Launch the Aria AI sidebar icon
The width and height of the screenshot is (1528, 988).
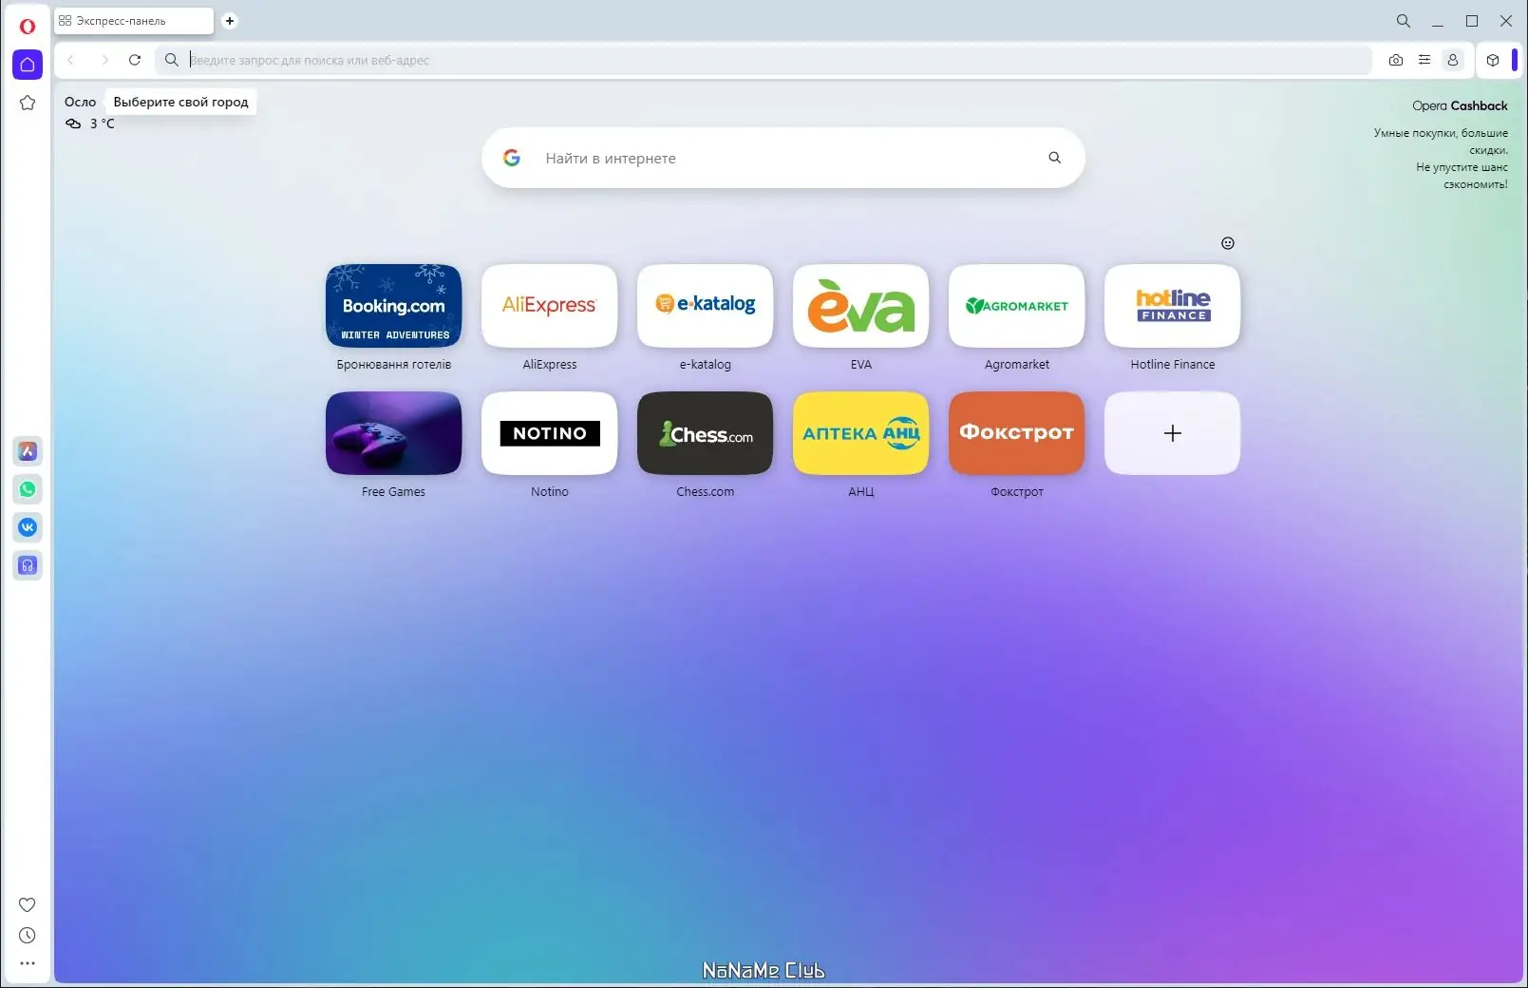click(28, 451)
